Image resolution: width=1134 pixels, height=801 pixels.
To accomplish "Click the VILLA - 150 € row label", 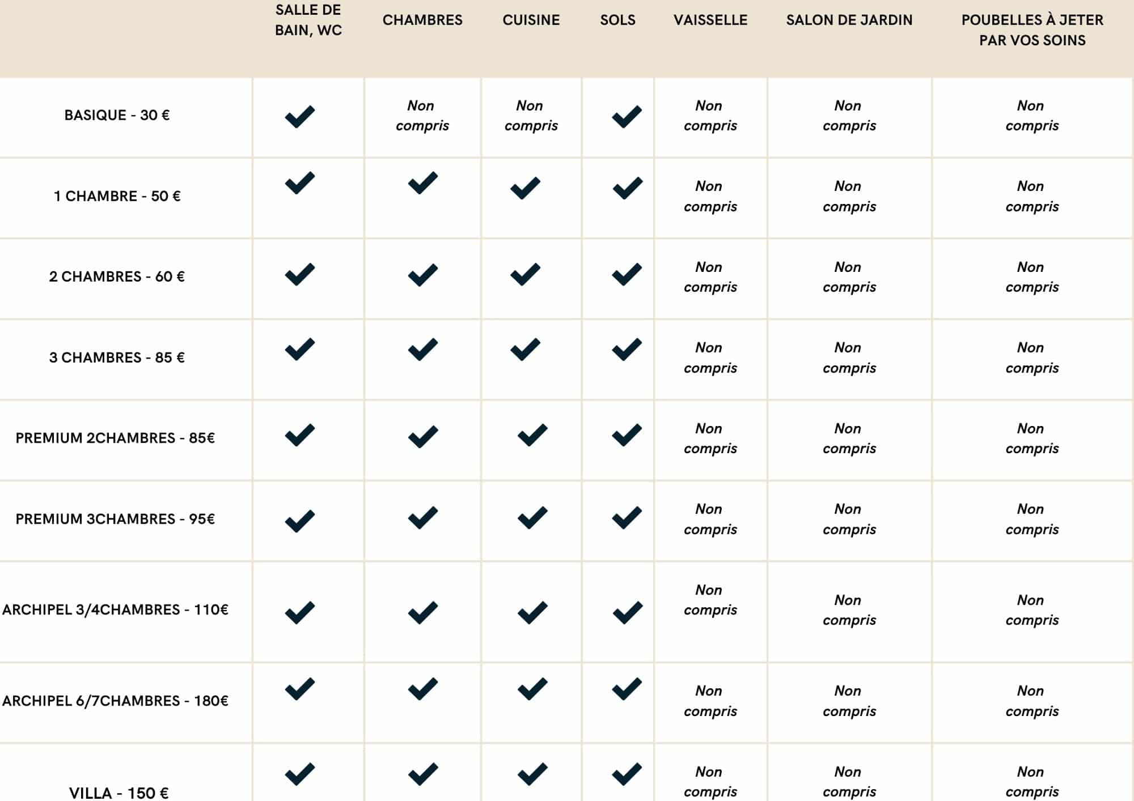I will click(119, 793).
